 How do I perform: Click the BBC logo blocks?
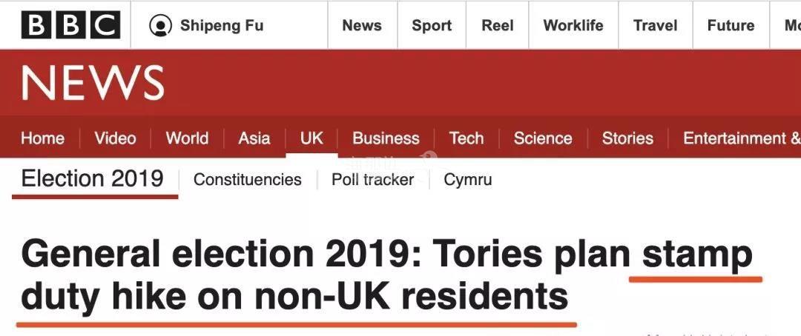tap(71, 25)
